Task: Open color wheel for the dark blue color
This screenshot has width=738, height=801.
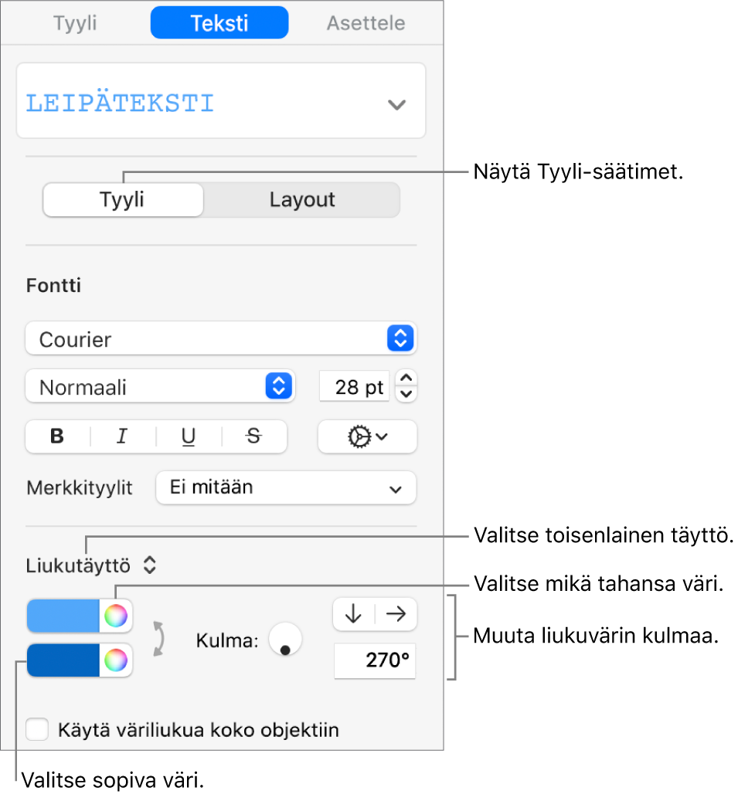Action: coord(116,660)
